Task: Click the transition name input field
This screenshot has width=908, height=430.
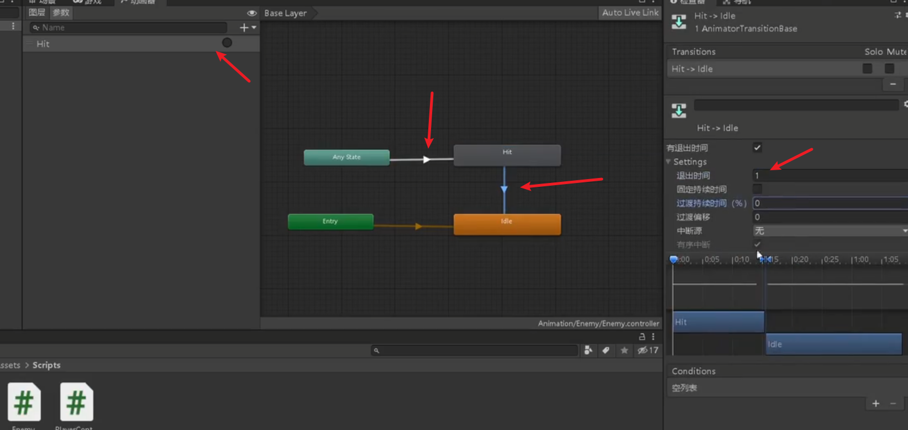Action: (796, 104)
